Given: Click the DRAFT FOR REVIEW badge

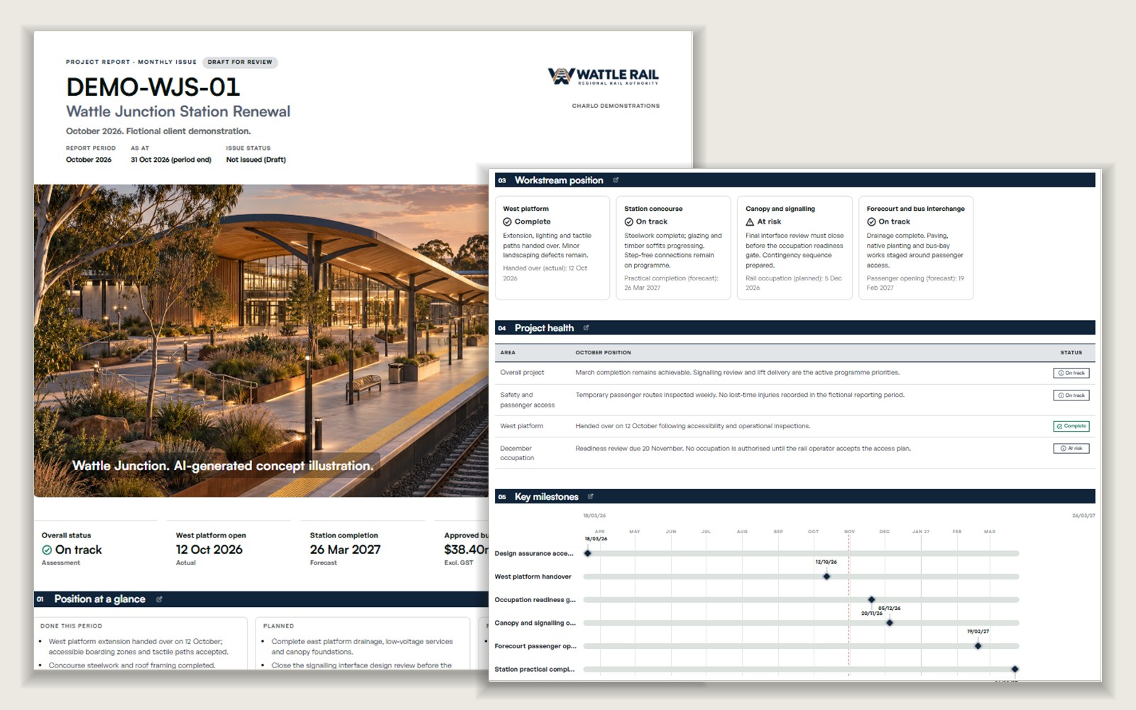Looking at the screenshot, I should tap(240, 62).
